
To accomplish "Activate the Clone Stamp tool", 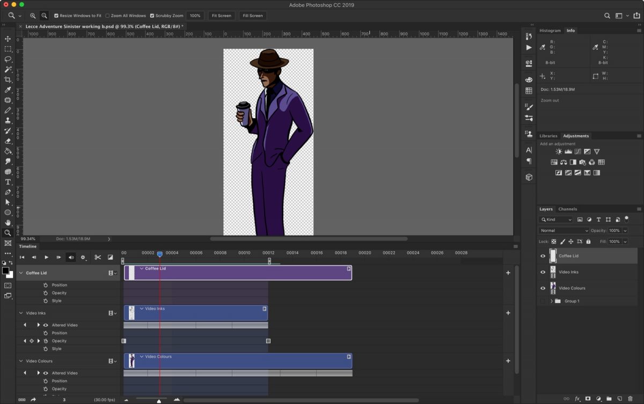I will pos(8,120).
